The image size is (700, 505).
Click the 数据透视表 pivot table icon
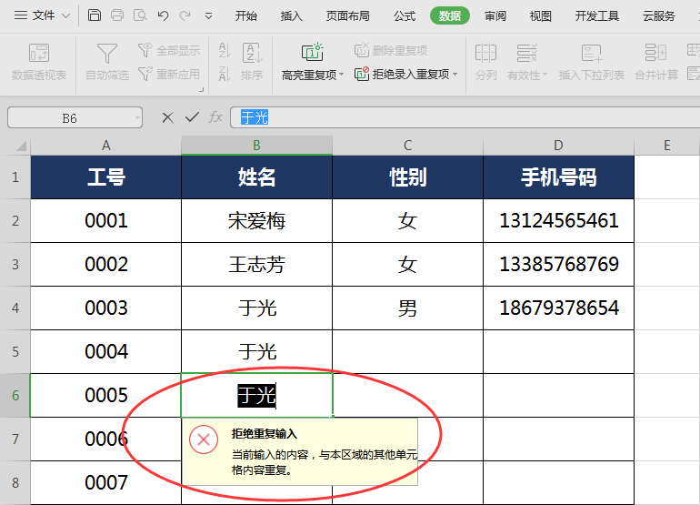(x=39, y=53)
